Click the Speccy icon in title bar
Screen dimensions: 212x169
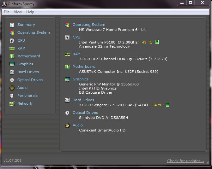5,4
